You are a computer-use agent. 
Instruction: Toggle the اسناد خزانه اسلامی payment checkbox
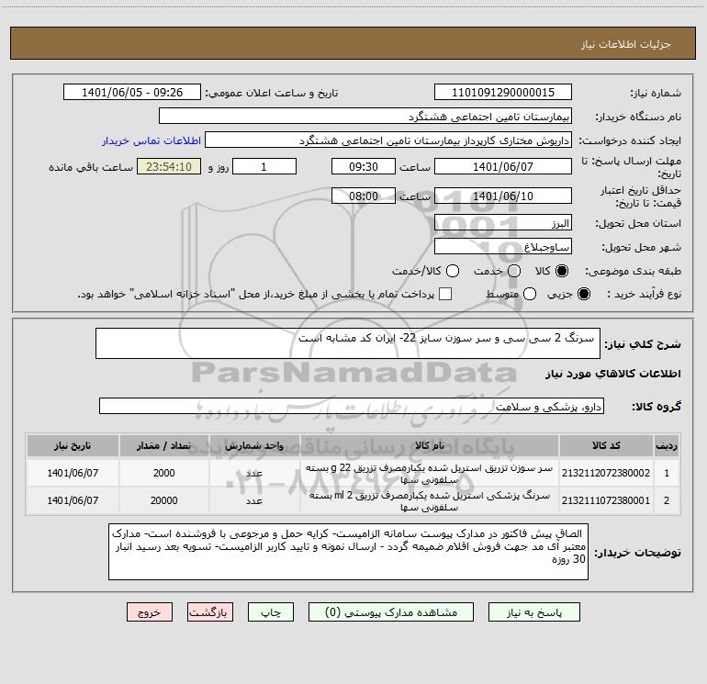click(x=445, y=294)
